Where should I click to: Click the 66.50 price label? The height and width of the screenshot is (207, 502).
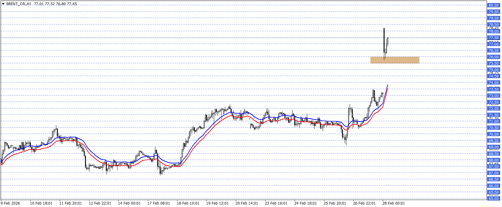click(493, 180)
